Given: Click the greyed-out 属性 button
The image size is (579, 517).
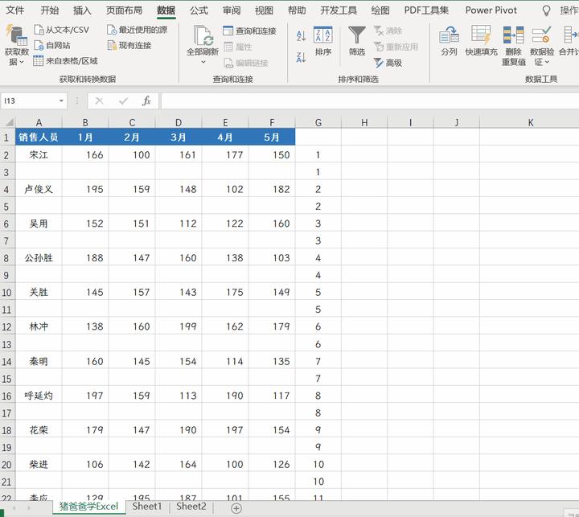Looking at the screenshot, I should pos(238,47).
